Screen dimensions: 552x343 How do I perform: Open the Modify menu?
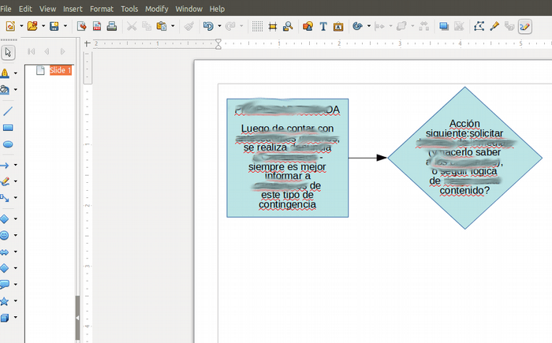tap(156, 9)
